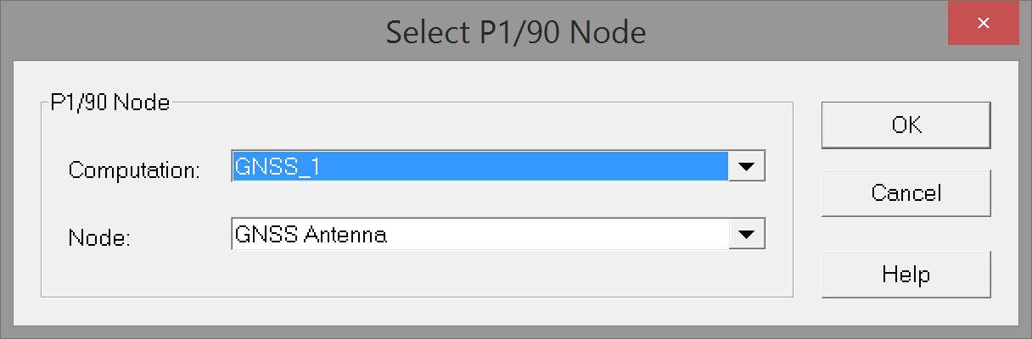This screenshot has width=1032, height=339.
Task: Click the GNSS Antenna text
Action: click(x=311, y=235)
